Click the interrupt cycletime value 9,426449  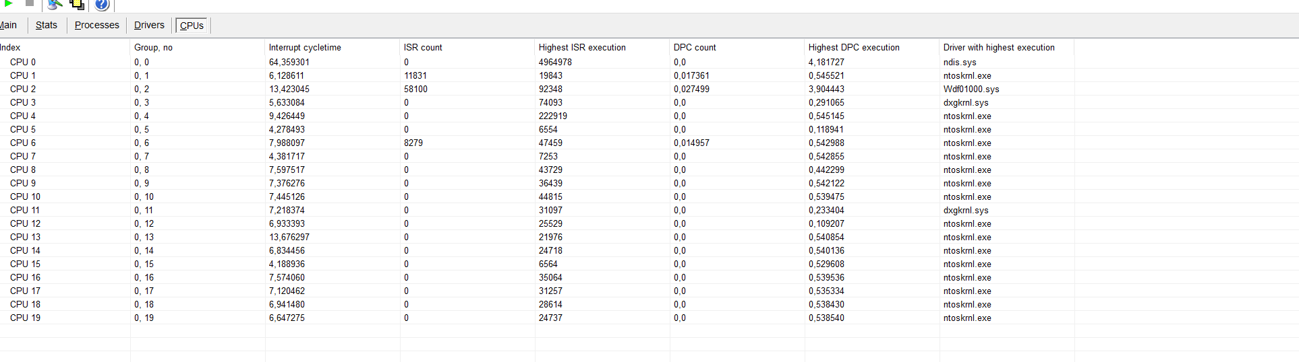pyautogui.click(x=287, y=116)
